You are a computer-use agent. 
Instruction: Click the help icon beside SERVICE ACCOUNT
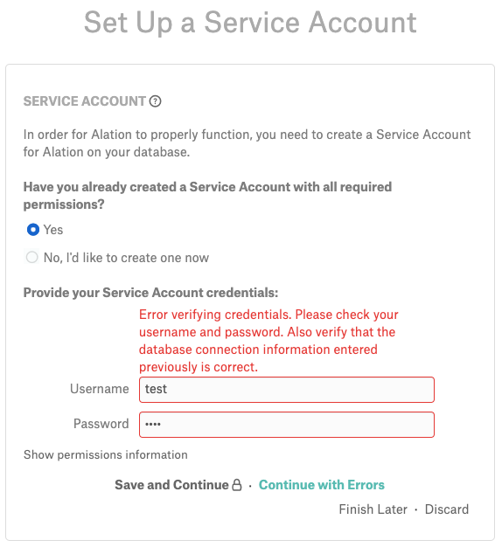coord(155,101)
